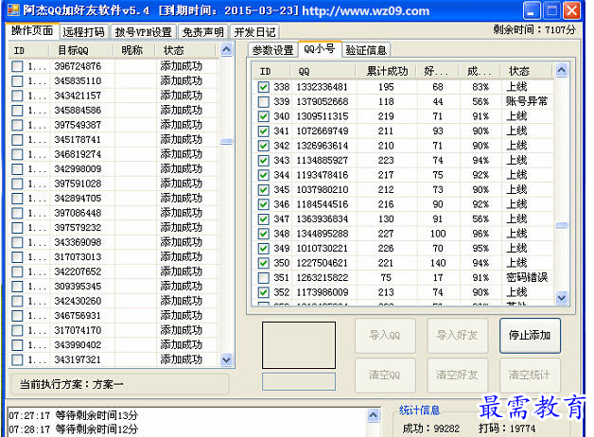The width and height of the screenshot is (594, 437).
Task: Open the 拨号VPN设置 tab
Action: [x=144, y=32]
